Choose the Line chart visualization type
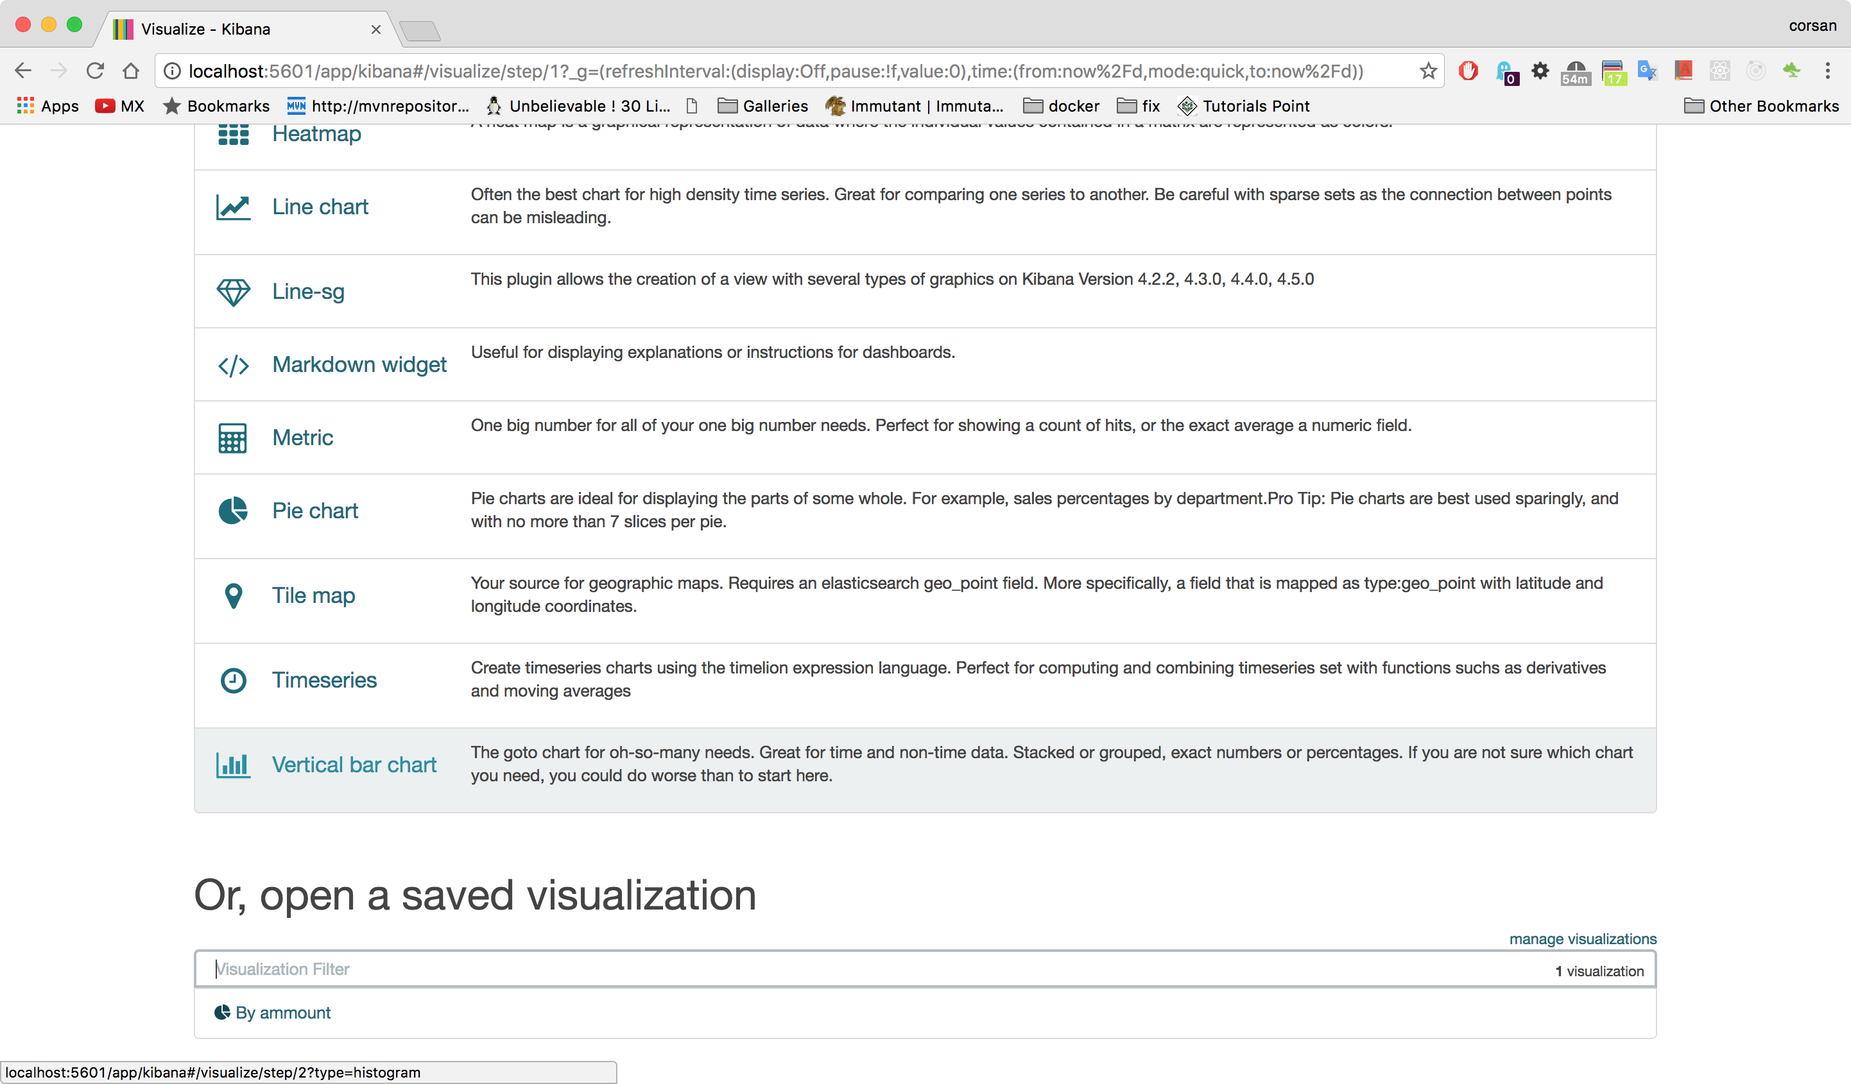The width and height of the screenshot is (1851, 1084). click(x=320, y=207)
